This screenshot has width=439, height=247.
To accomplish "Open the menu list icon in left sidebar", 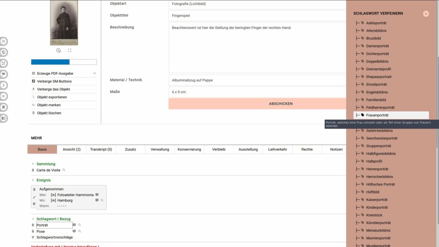I will (3, 42).
